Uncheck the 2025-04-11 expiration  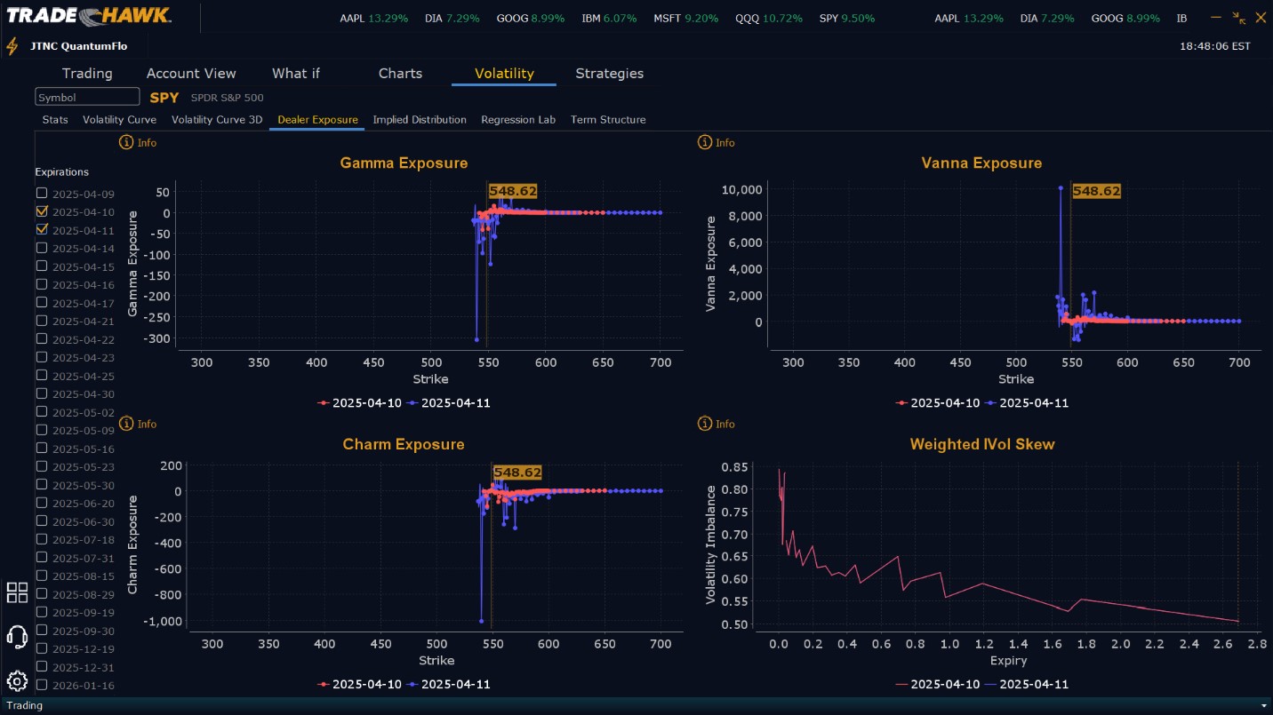pyautogui.click(x=42, y=229)
